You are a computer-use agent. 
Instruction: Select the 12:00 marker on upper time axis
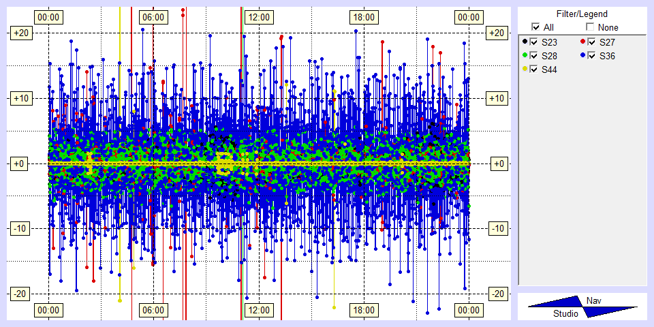coord(258,17)
